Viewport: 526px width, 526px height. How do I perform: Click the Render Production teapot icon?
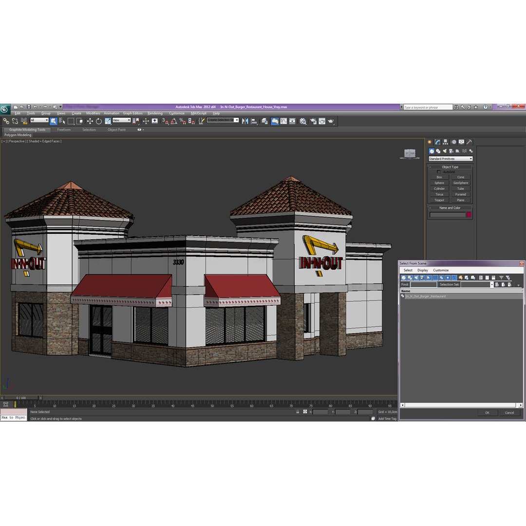pos(331,121)
